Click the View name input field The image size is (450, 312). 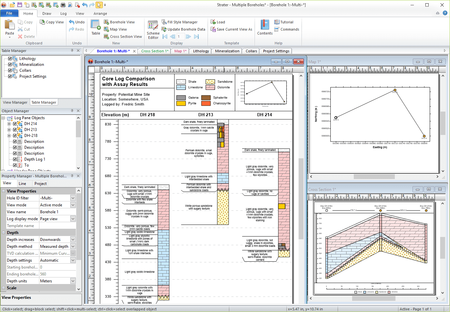click(x=57, y=212)
